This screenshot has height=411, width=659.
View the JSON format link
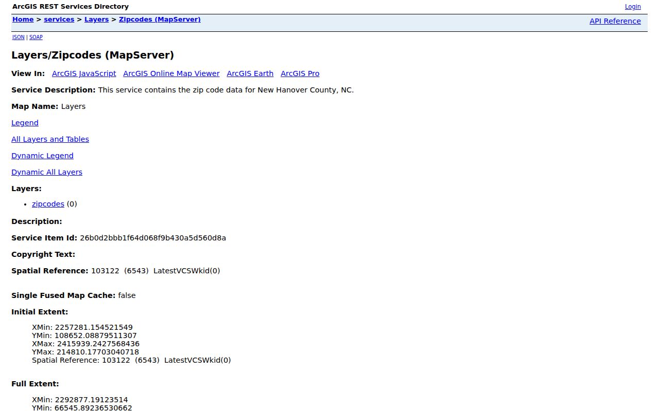(19, 37)
